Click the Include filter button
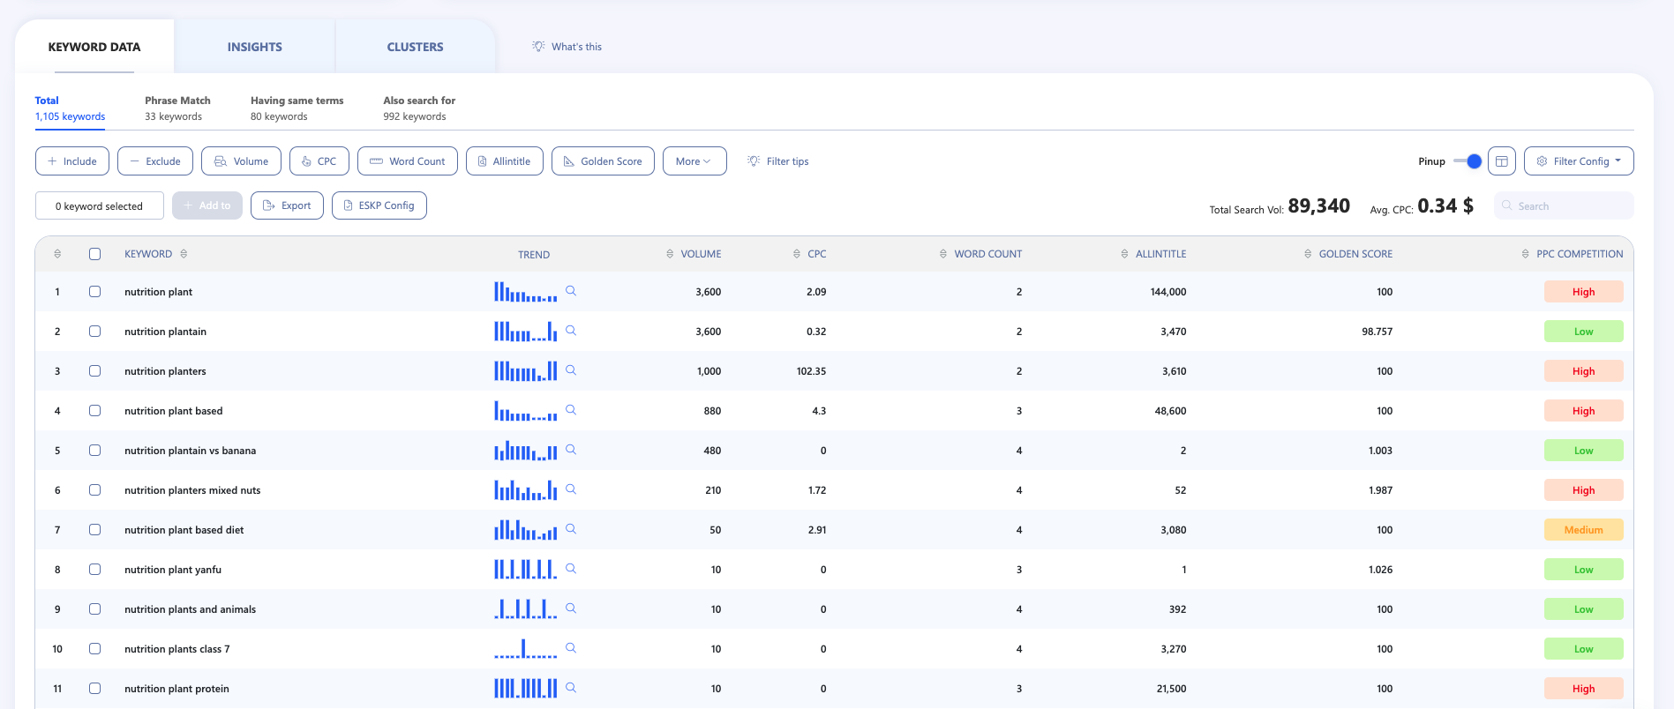This screenshot has width=1674, height=709. tap(72, 161)
